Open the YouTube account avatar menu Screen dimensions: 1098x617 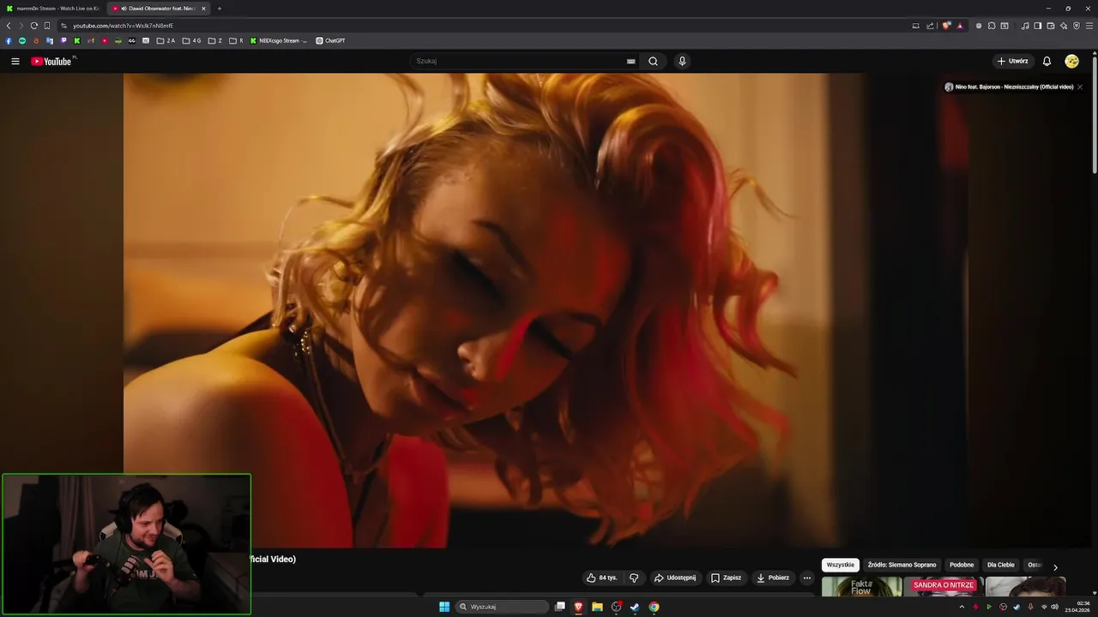tap(1071, 61)
